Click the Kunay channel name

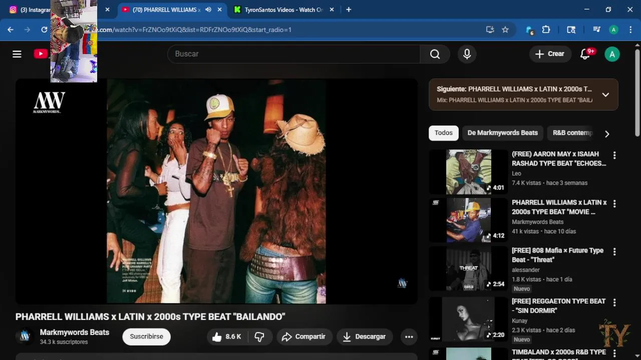pyautogui.click(x=520, y=321)
